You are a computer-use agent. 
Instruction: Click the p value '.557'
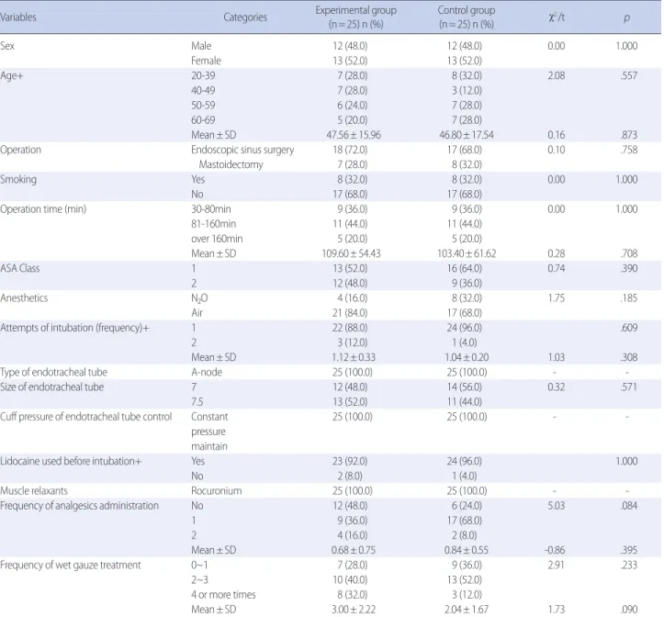[x=629, y=75]
